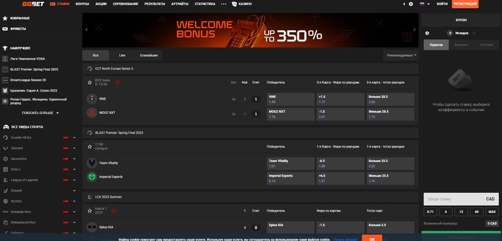Screen dimensions: 502x241
Task: Click the ВОЙТИ login button
Action: (442, 4)
